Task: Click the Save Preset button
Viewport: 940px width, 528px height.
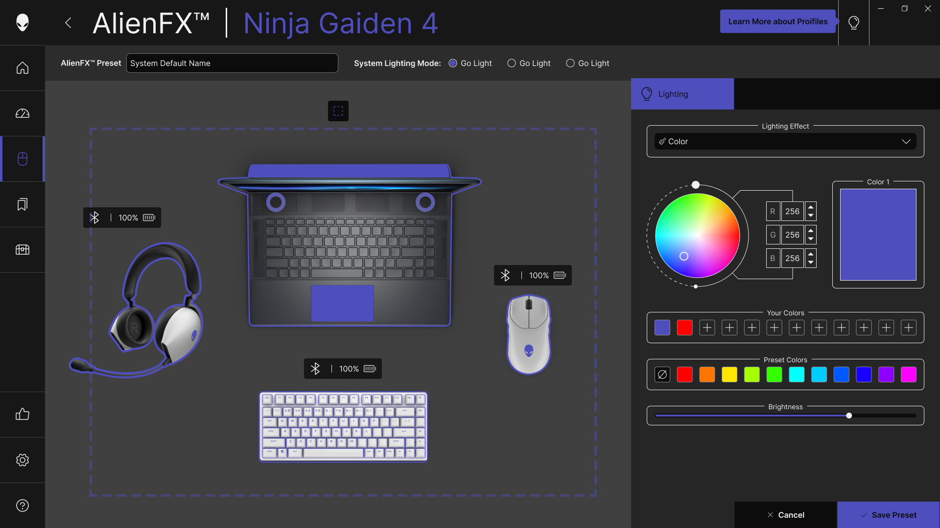Action: point(888,515)
